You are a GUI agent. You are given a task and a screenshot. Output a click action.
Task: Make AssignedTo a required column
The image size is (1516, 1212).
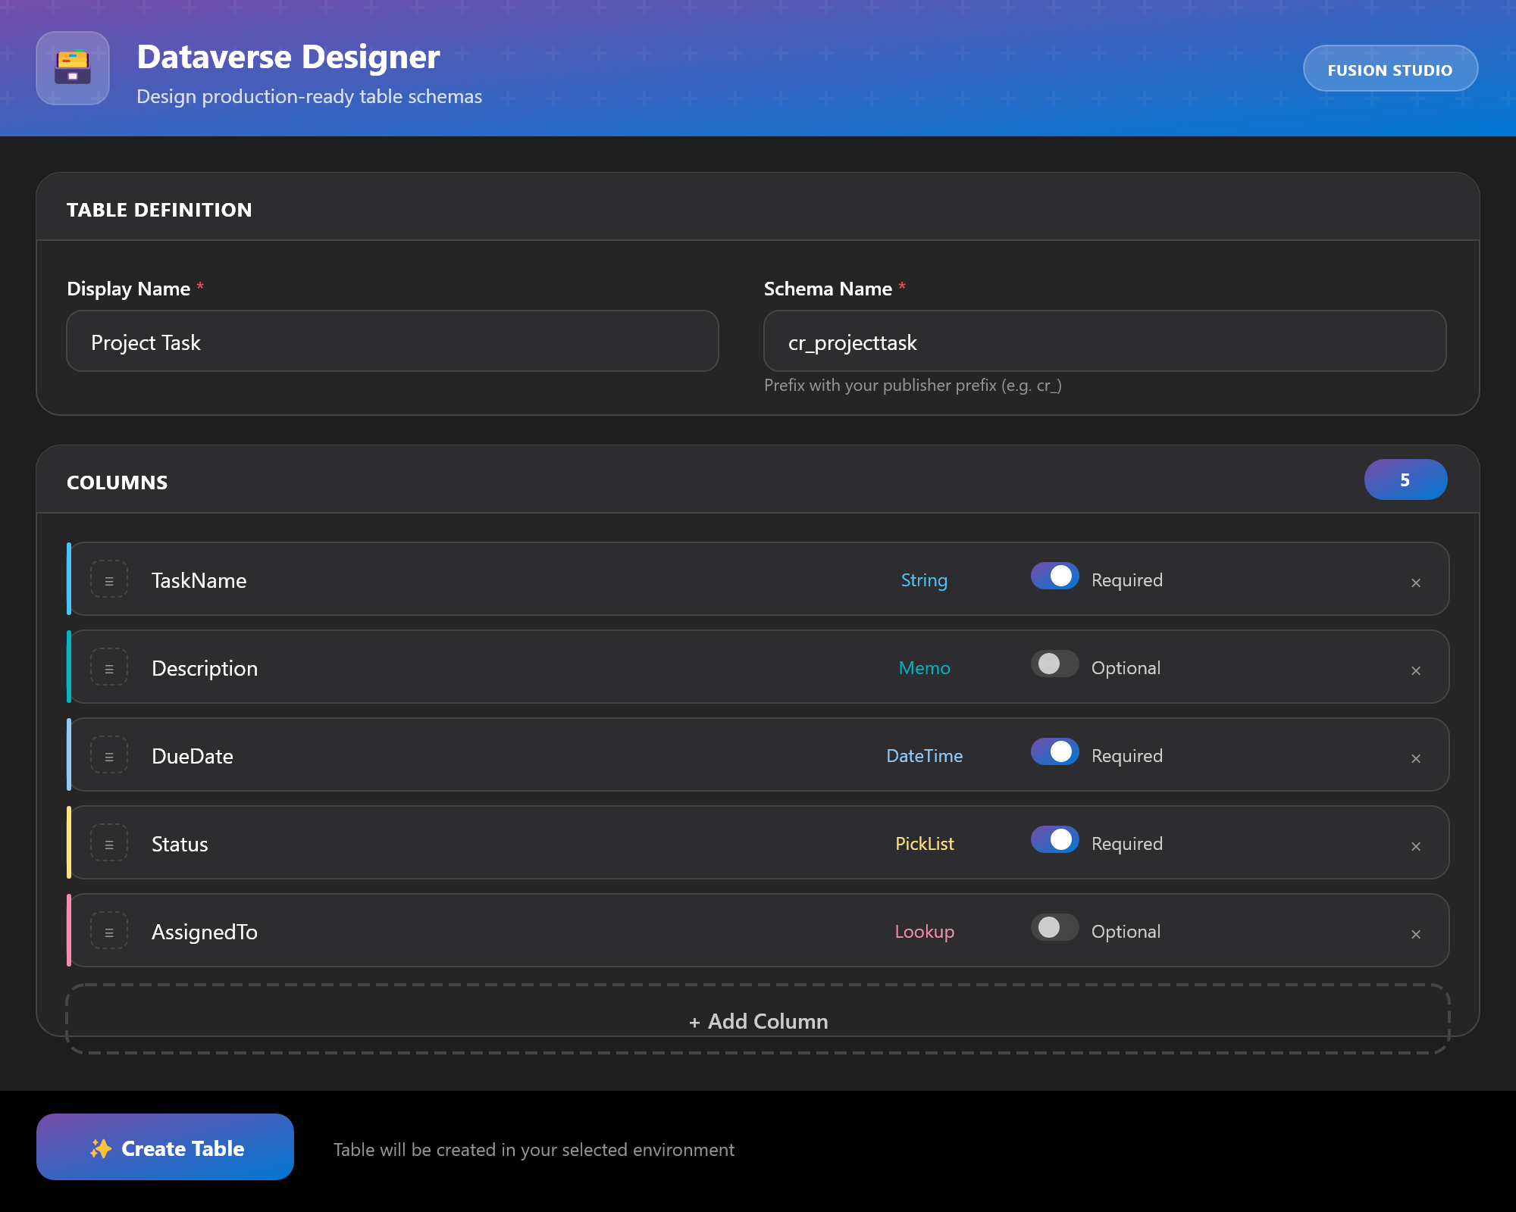click(x=1054, y=927)
